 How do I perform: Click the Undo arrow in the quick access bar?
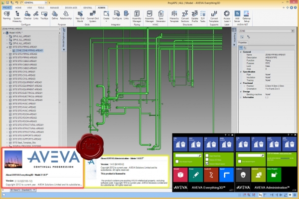click(17, 2)
